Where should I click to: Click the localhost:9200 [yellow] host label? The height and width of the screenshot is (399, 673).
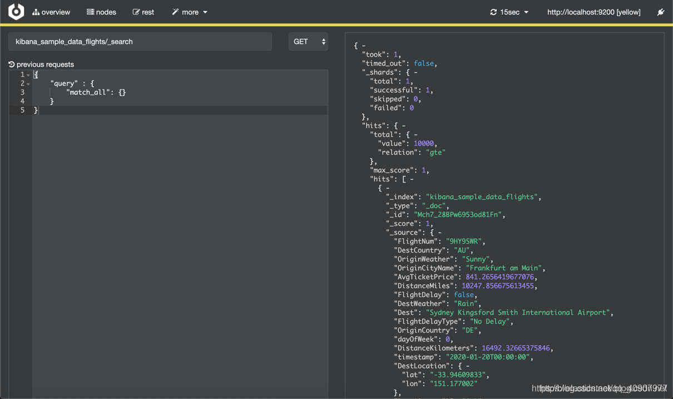pos(593,12)
